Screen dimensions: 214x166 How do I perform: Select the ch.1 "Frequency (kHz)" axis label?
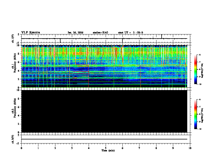(15, 63)
